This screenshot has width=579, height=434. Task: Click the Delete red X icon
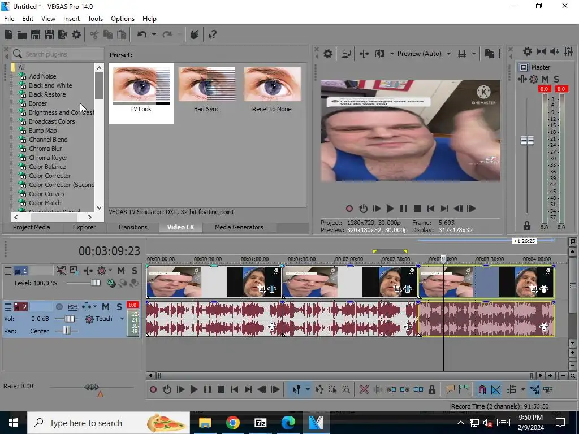point(364,390)
